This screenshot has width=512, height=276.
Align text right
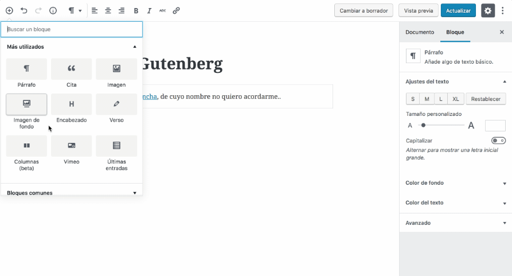[122, 10]
